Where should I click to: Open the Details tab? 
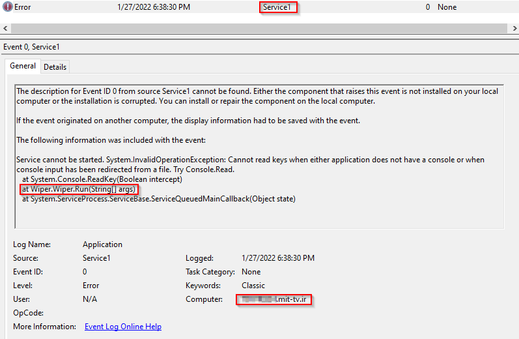[55, 66]
